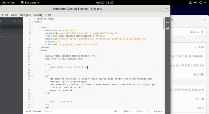This screenshot has width=209, height=114.
Task: Click line number 21 in gutter
Action: [29, 79]
